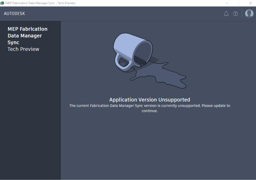Click the unsupported version description message
Screen dimensions: 256x180
click(150, 108)
